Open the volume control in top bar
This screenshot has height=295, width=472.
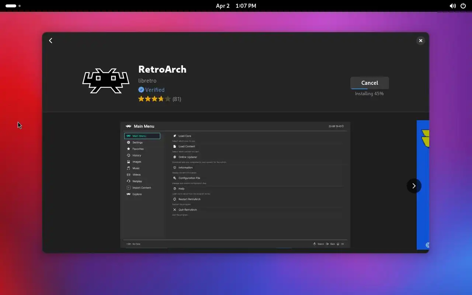pyautogui.click(x=452, y=6)
